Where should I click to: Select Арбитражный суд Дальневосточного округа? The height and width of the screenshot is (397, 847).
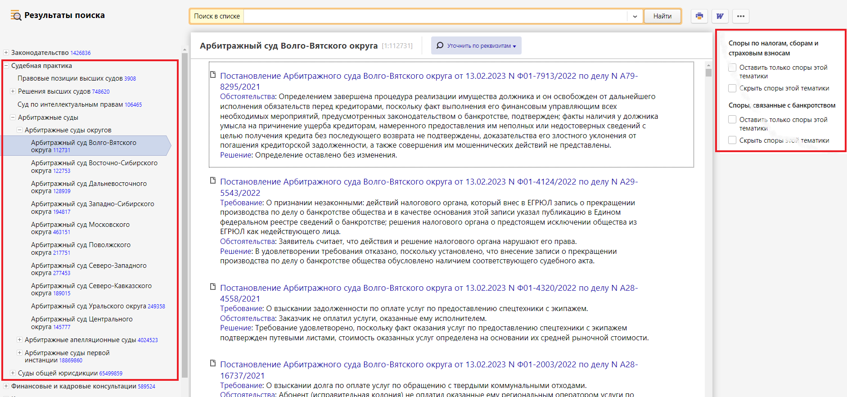click(x=89, y=187)
